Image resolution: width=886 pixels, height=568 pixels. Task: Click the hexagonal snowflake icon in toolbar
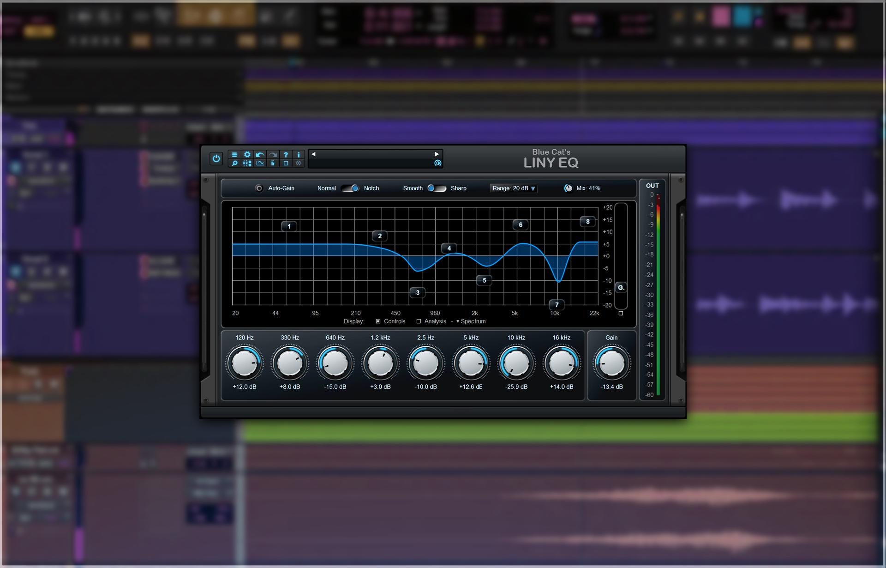coord(299,163)
